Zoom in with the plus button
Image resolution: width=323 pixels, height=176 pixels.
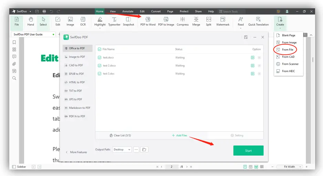click(306, 167)
